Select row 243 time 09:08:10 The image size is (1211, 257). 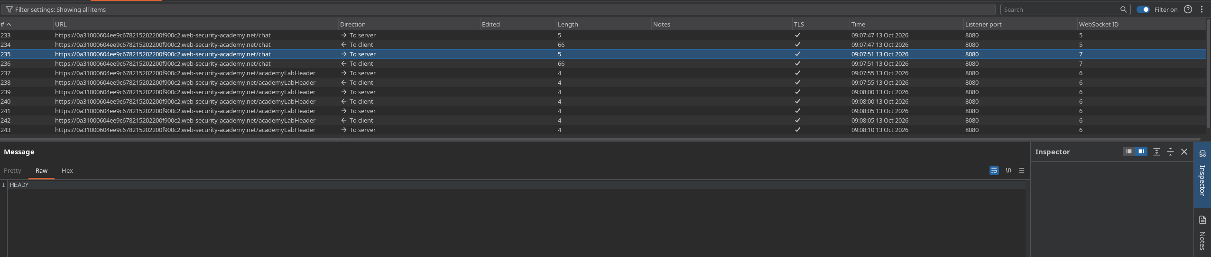click(880, 130)
